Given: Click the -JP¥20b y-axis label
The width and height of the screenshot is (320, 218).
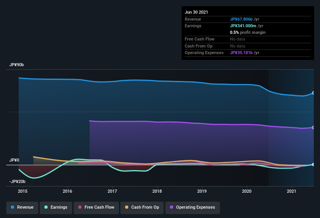Looking at the screenshot, I should (x=18, y=181).
